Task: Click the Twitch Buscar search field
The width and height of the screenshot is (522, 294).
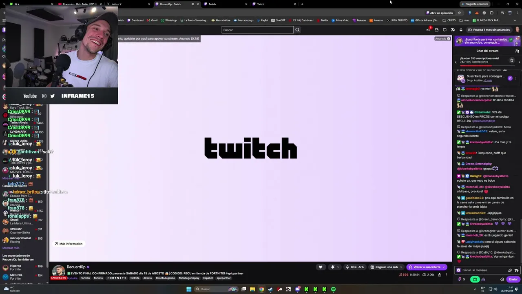Action: click(257, 30)
